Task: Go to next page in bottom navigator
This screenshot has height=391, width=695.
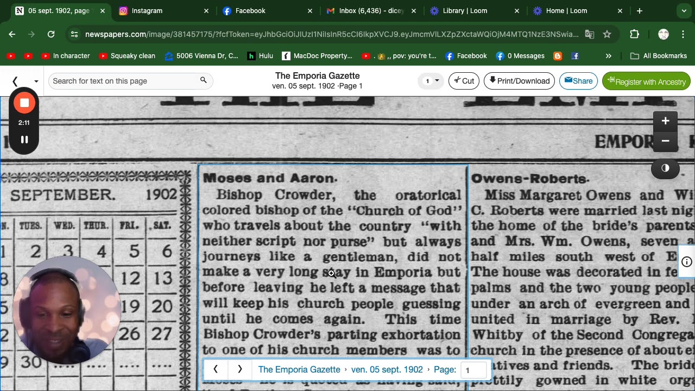Action: point(239,369)
